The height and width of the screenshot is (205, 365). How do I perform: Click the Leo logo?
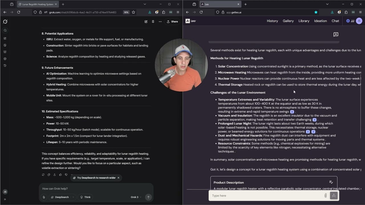click(x=191, y=21)
